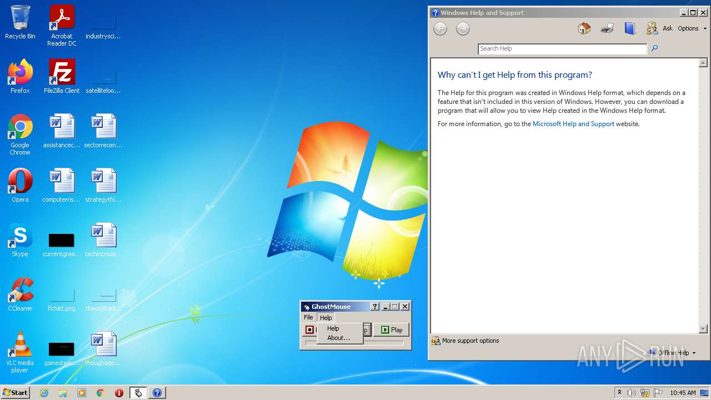Go to Help home page icon

tap(584, 28)
